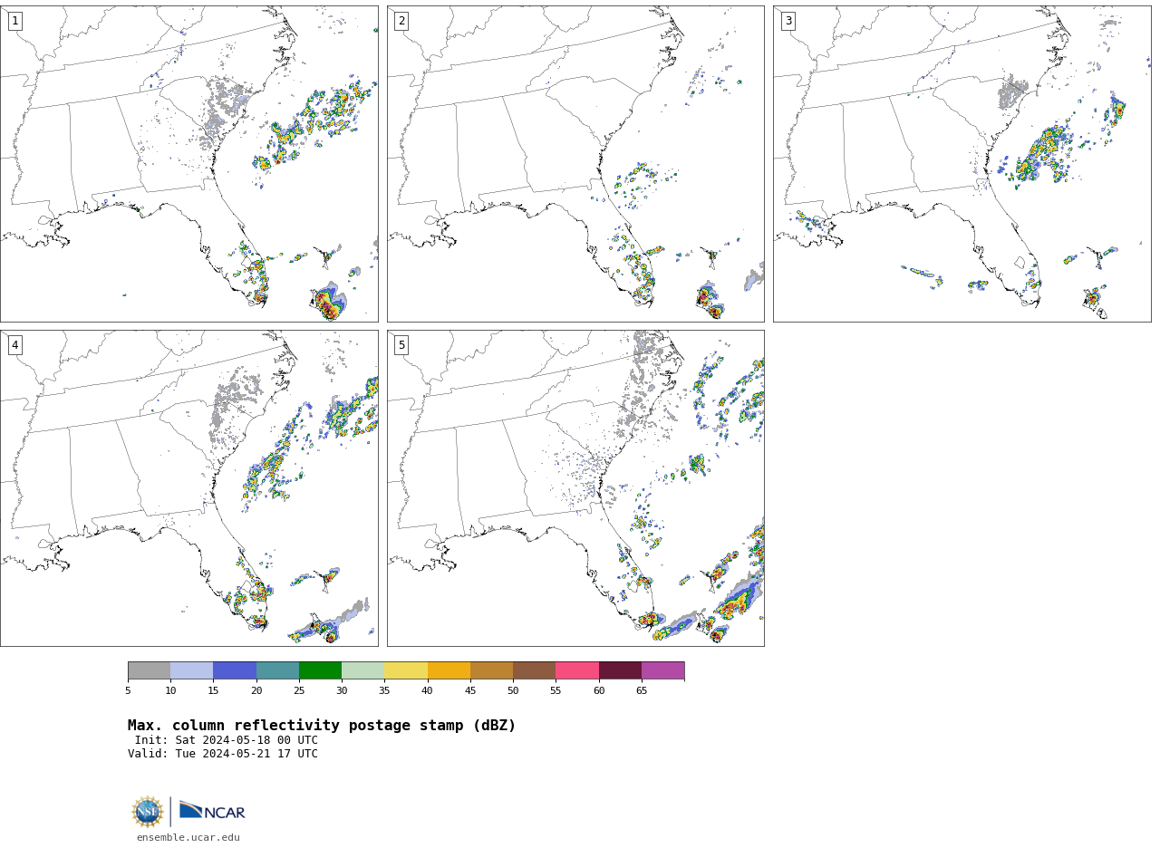Screen dimensions: 1160x848
Task: Click the number label 3 on third map
Action: pos(788,21)
